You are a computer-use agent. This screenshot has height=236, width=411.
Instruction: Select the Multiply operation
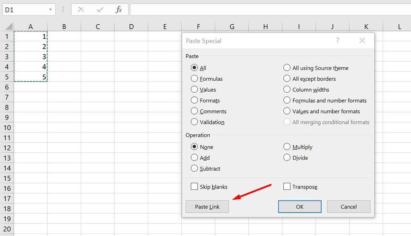tap(287, 147)
